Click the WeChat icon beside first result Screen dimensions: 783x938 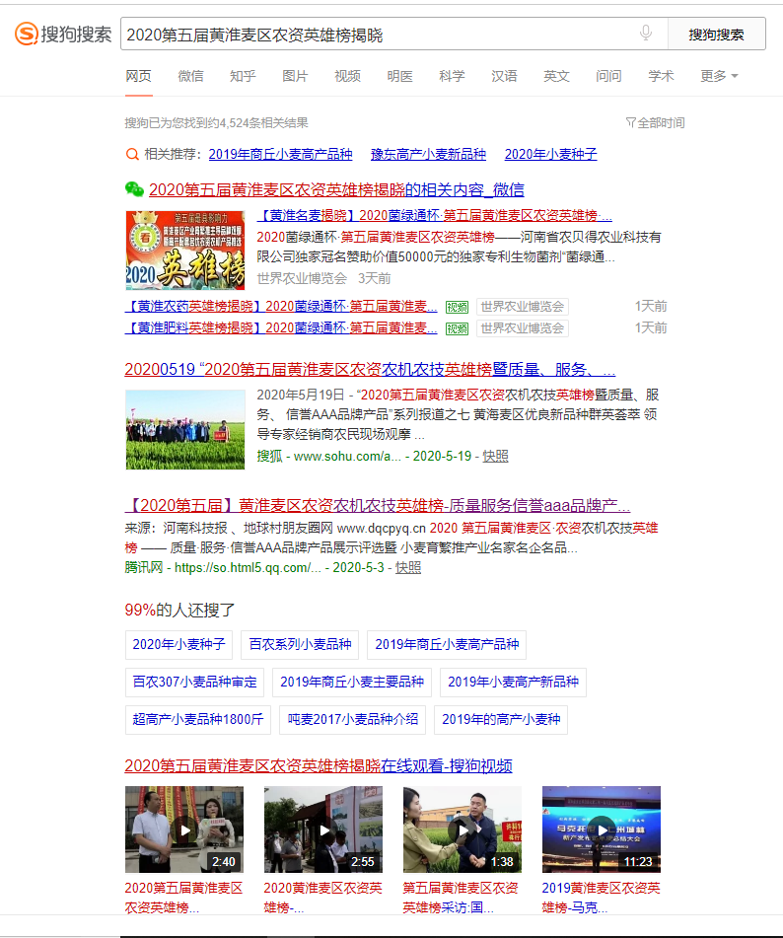(x=134, y=189)
